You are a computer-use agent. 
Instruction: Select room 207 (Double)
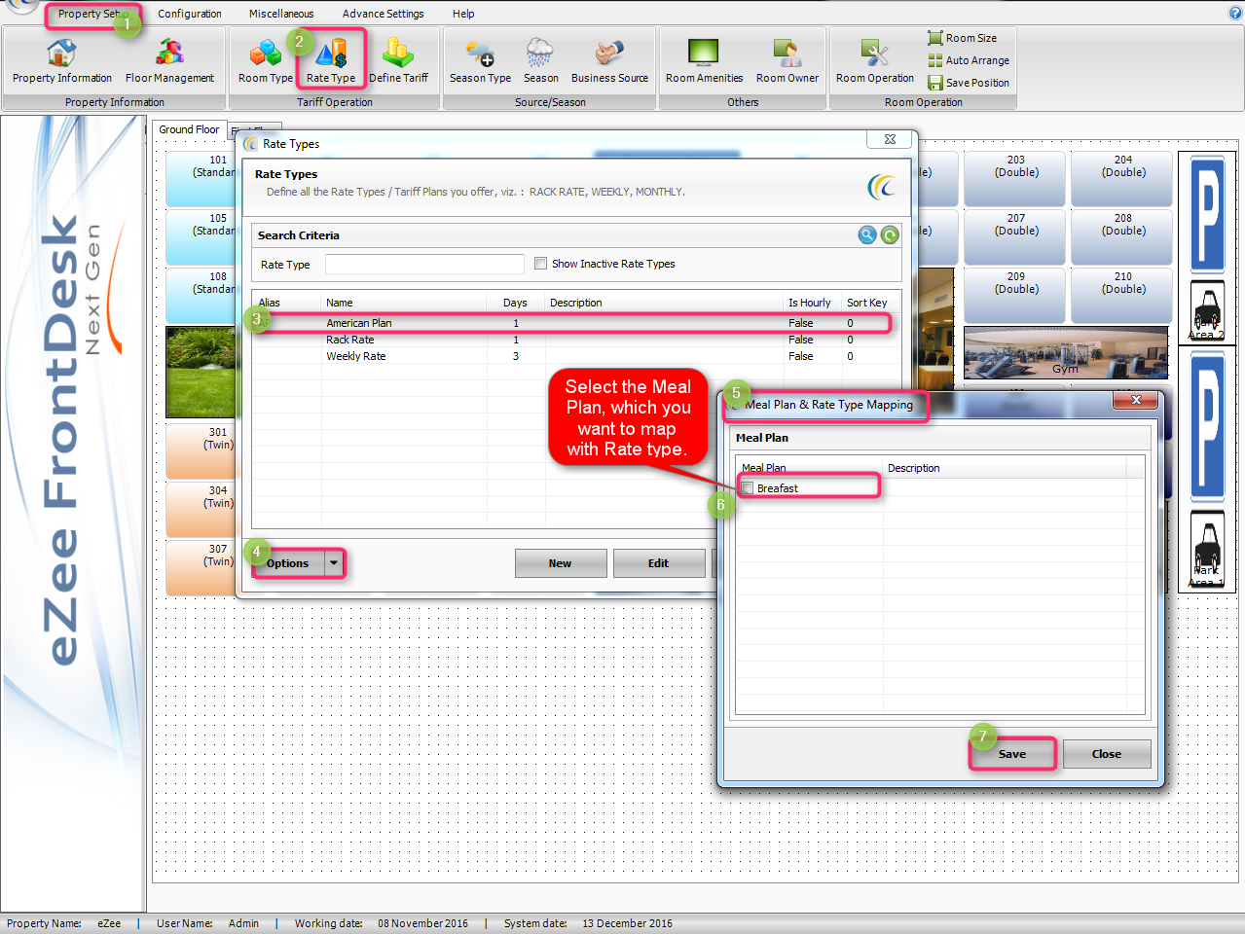pyautogui.click(x=1016, y=235)
